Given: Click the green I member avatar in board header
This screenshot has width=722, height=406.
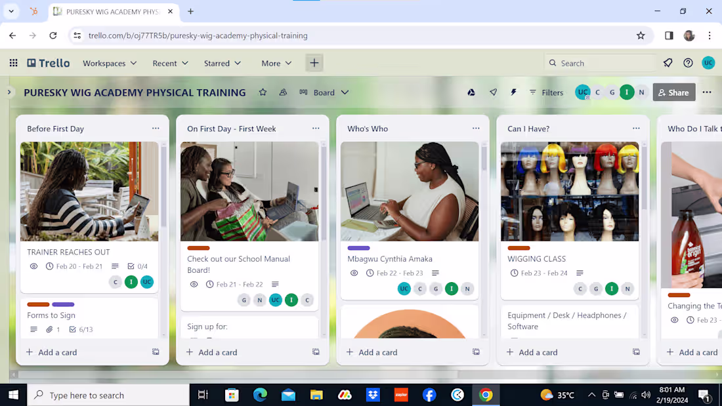Looking at the screenshot, I should pyautogui.click(x=627, y=92).
